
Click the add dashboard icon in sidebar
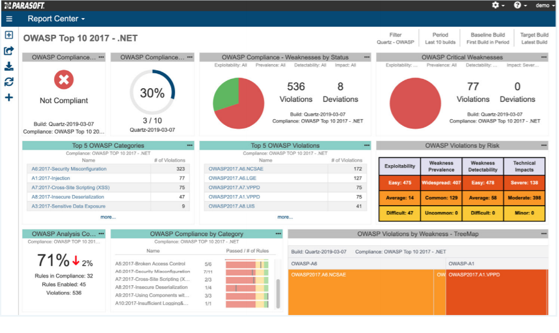pos(9,35)
